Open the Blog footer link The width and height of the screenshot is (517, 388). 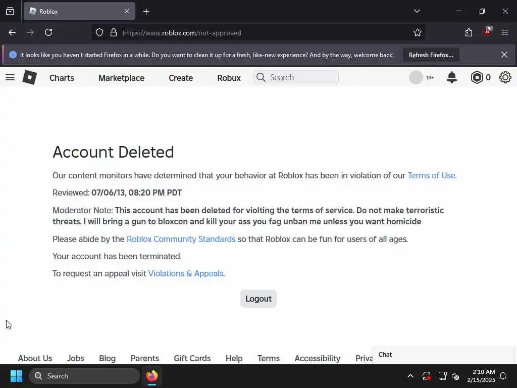coord(107,358)
